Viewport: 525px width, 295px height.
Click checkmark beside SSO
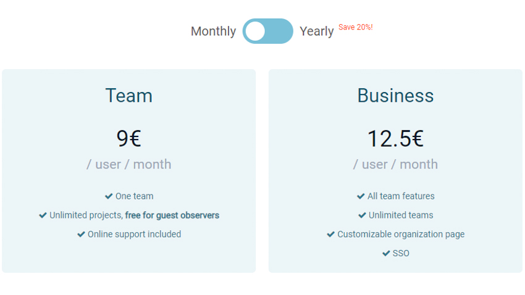coord(386,253)
